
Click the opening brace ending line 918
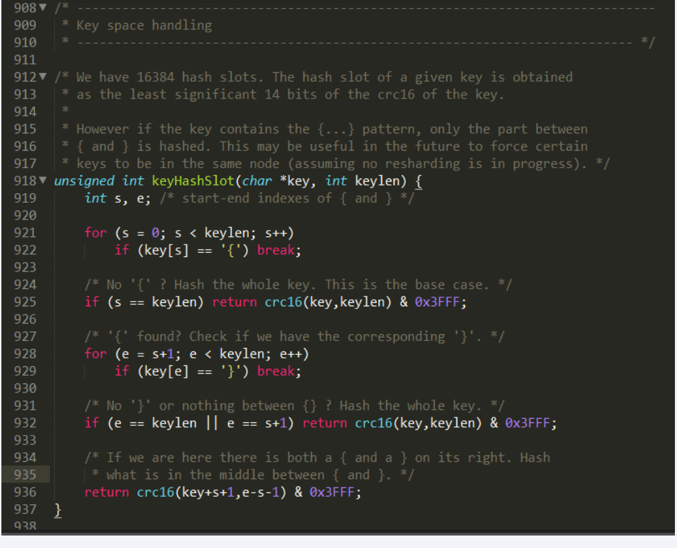[418, 181]
